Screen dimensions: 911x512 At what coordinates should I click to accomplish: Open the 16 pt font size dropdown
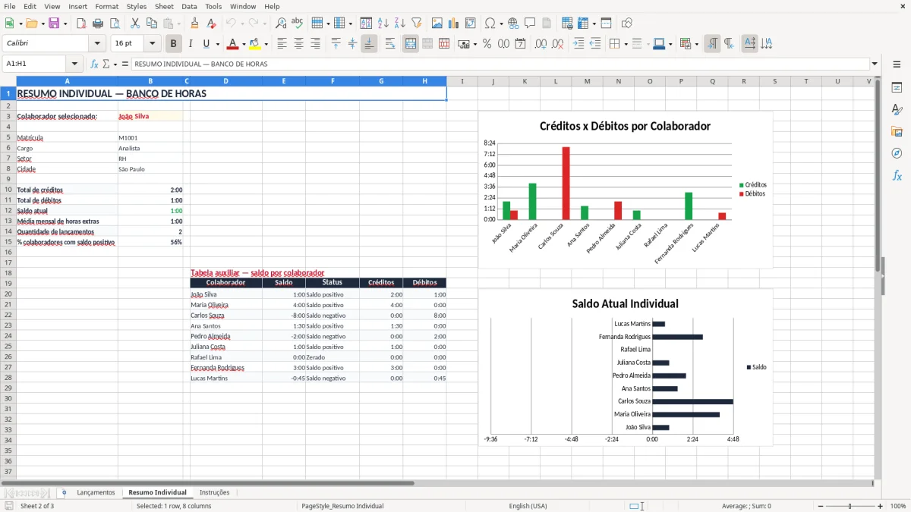(x=153, y=44)
